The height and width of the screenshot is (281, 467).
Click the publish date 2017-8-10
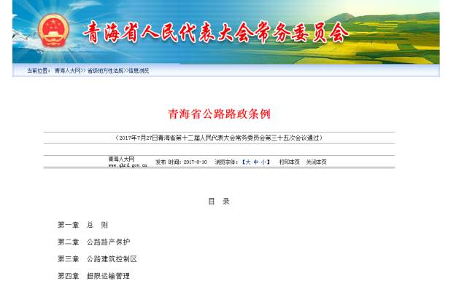tap(195, 162)
